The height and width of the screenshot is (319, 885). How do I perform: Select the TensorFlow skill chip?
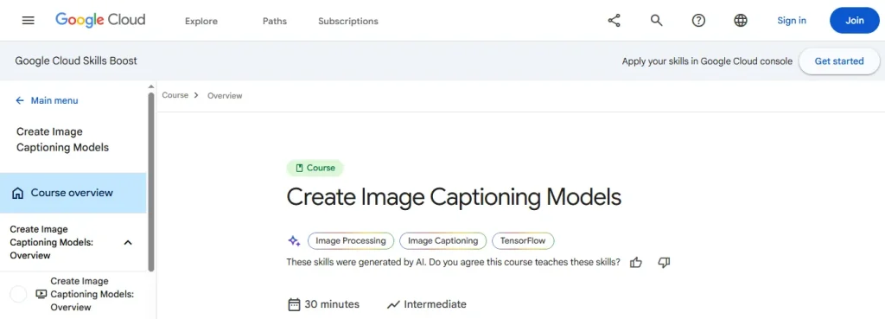click(x=523, y=241)
